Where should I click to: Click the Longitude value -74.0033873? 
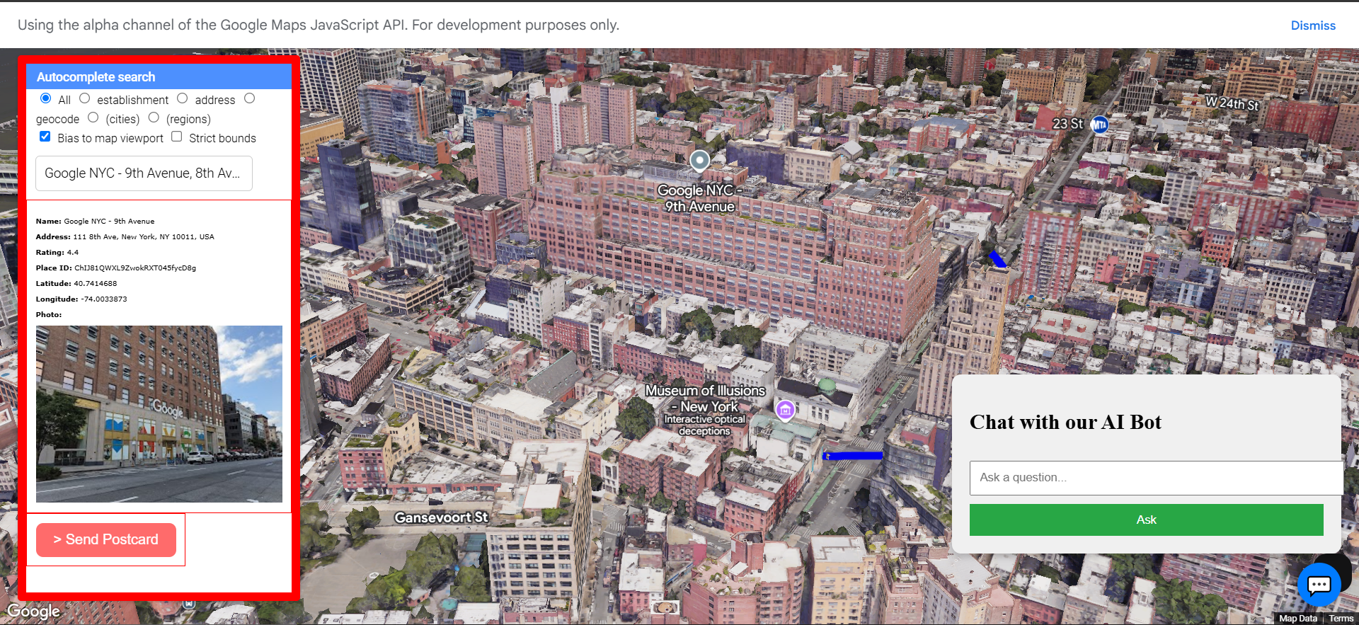click(104, 299)
